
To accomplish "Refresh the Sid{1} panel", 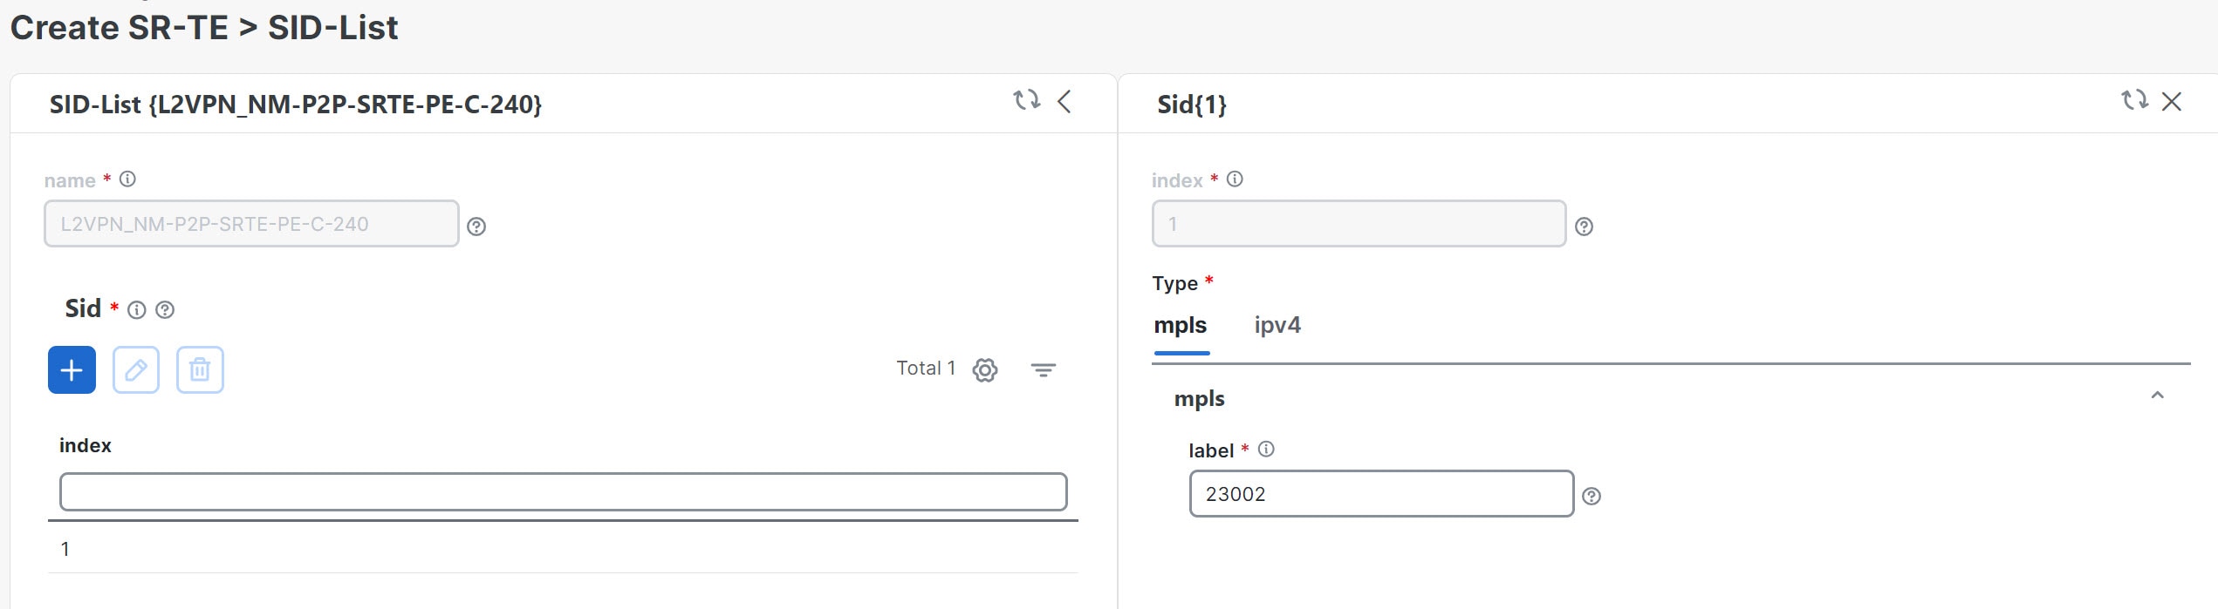I will (2134, 100).
